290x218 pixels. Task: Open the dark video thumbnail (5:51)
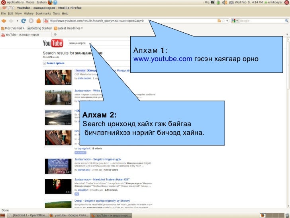point(58,186)
